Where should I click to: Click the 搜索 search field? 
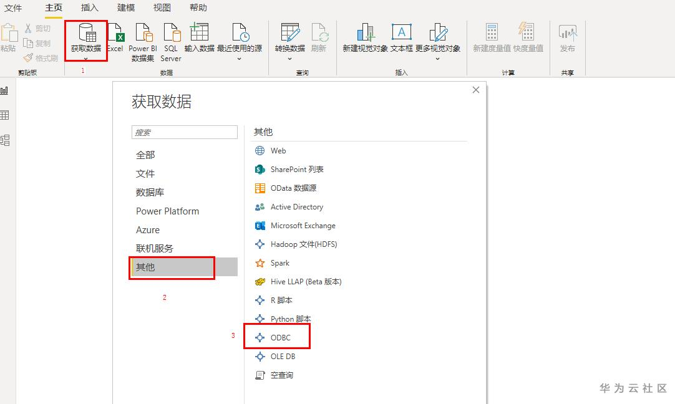click(184, 132)
